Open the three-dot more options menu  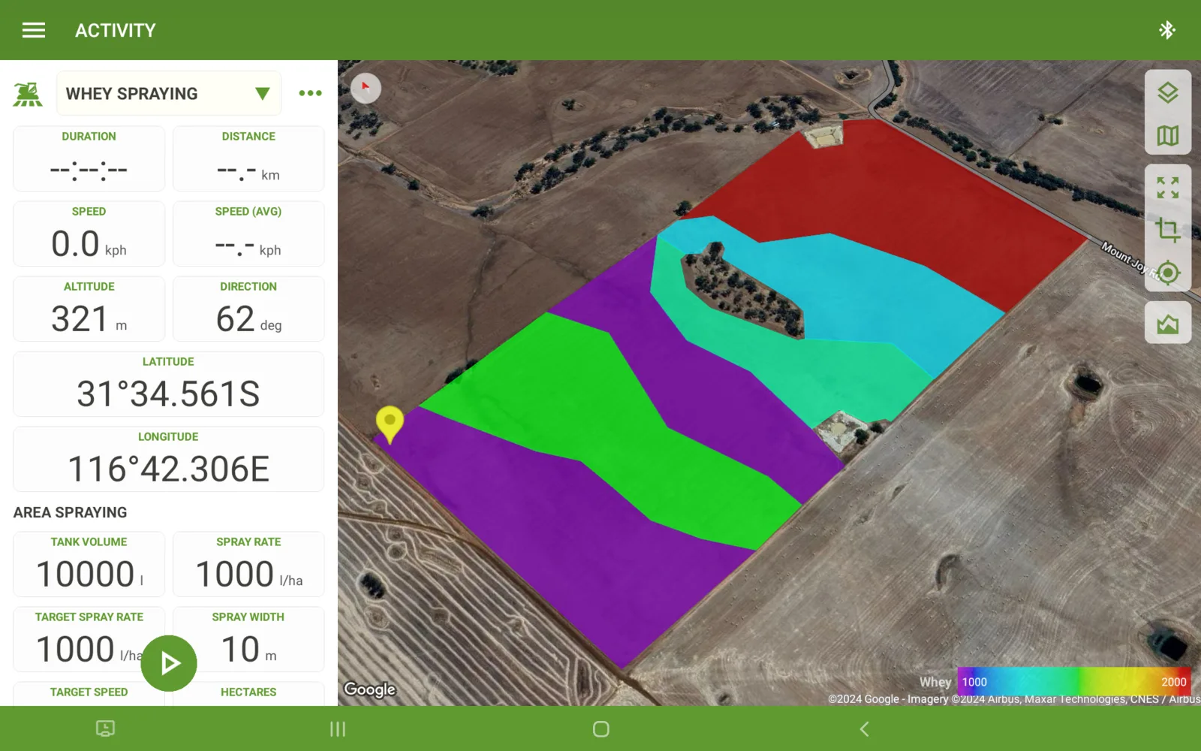point(310,93)
